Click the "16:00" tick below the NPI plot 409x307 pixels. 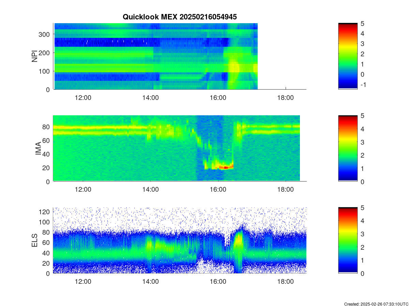click(x=218, y=98)
